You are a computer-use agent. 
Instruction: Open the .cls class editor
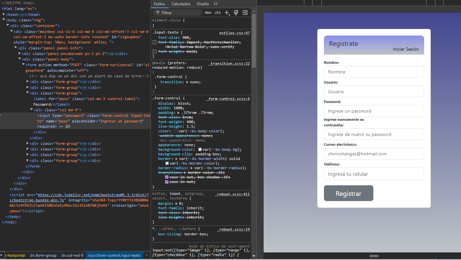coord(217,13)
